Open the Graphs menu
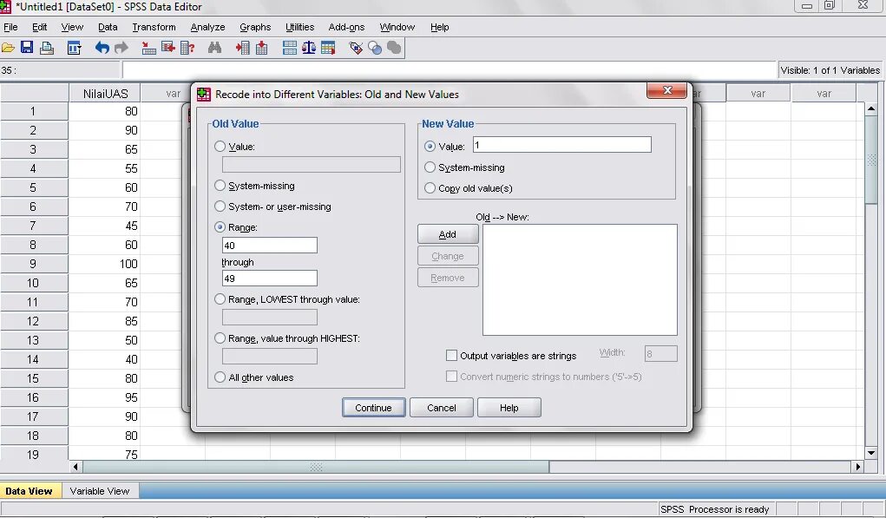Image resolution: width=886 pixels, height=518 pixels. click(255, 27)
